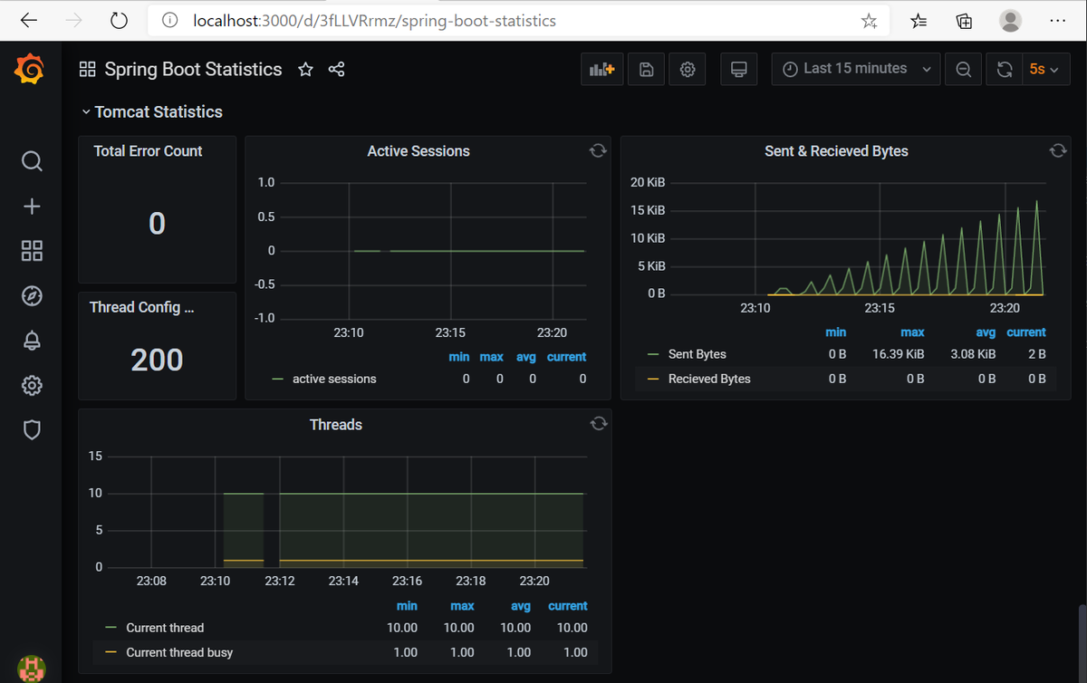Image resolution: width=1087 pixels, height=683 pixels.
Task: Sort Threads legend by current column
Action: click(x=568, y=606)
